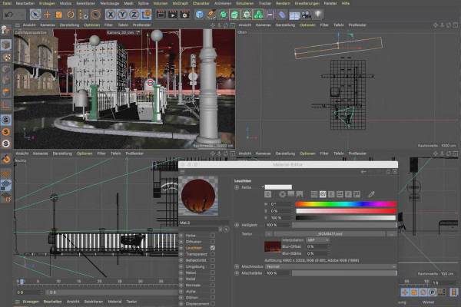461x307 pixels.
Task: Select the Displacement channel label
Action: (x=197, y=304)
